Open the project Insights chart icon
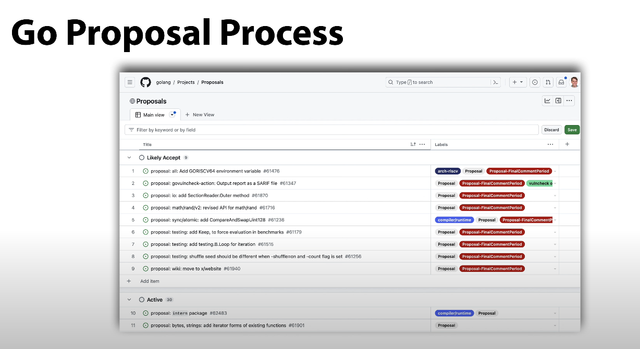The image size is (640, 349). click(x=548, y=101)
